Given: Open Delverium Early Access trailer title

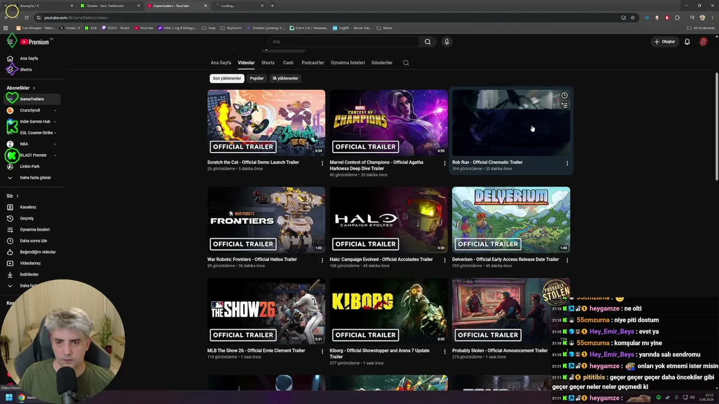Looking at the screenshot, I should pos(506,260).
